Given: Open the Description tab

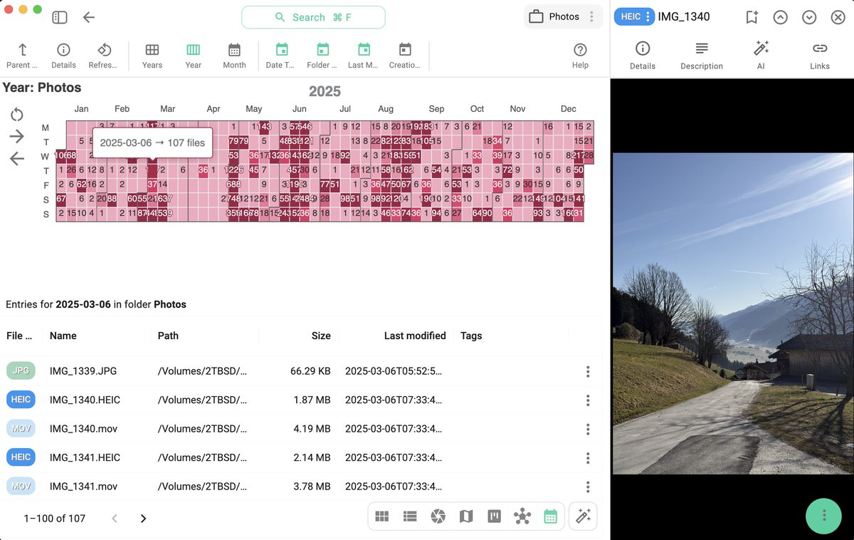Looking at the screenshot, I should [x=702, y=56].
